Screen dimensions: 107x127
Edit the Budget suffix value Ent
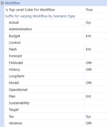pos(96,36)
